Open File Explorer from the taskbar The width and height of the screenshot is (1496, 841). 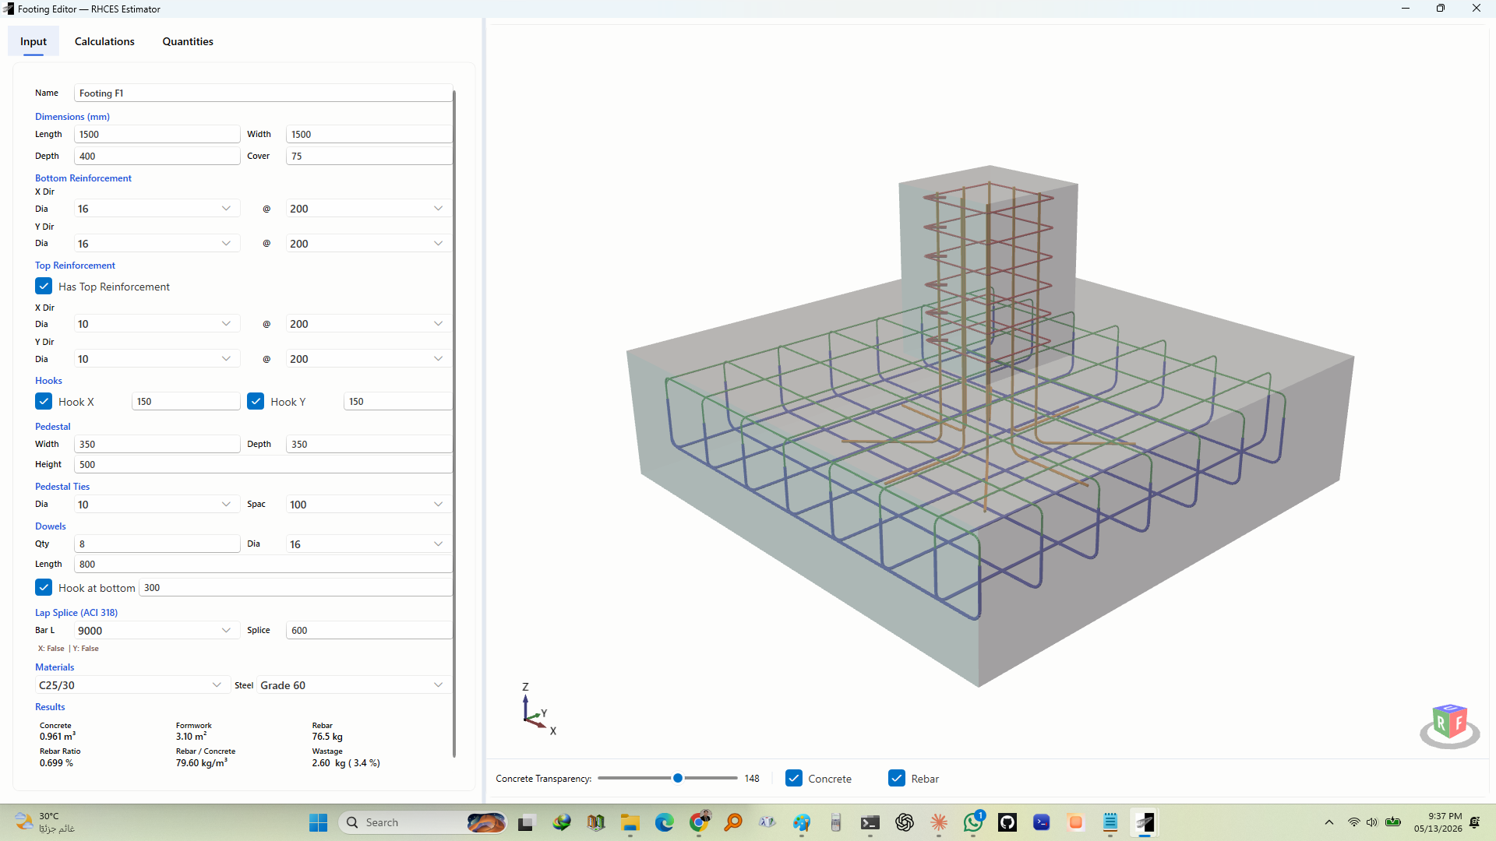[630, 822]
